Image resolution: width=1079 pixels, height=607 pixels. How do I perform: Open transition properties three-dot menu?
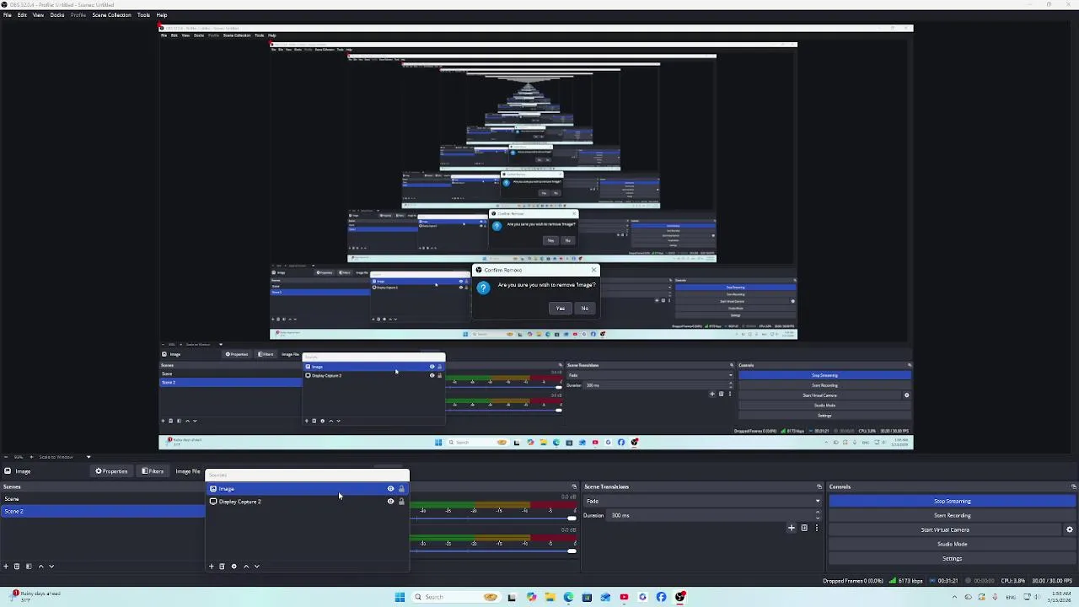coord(816,528)
